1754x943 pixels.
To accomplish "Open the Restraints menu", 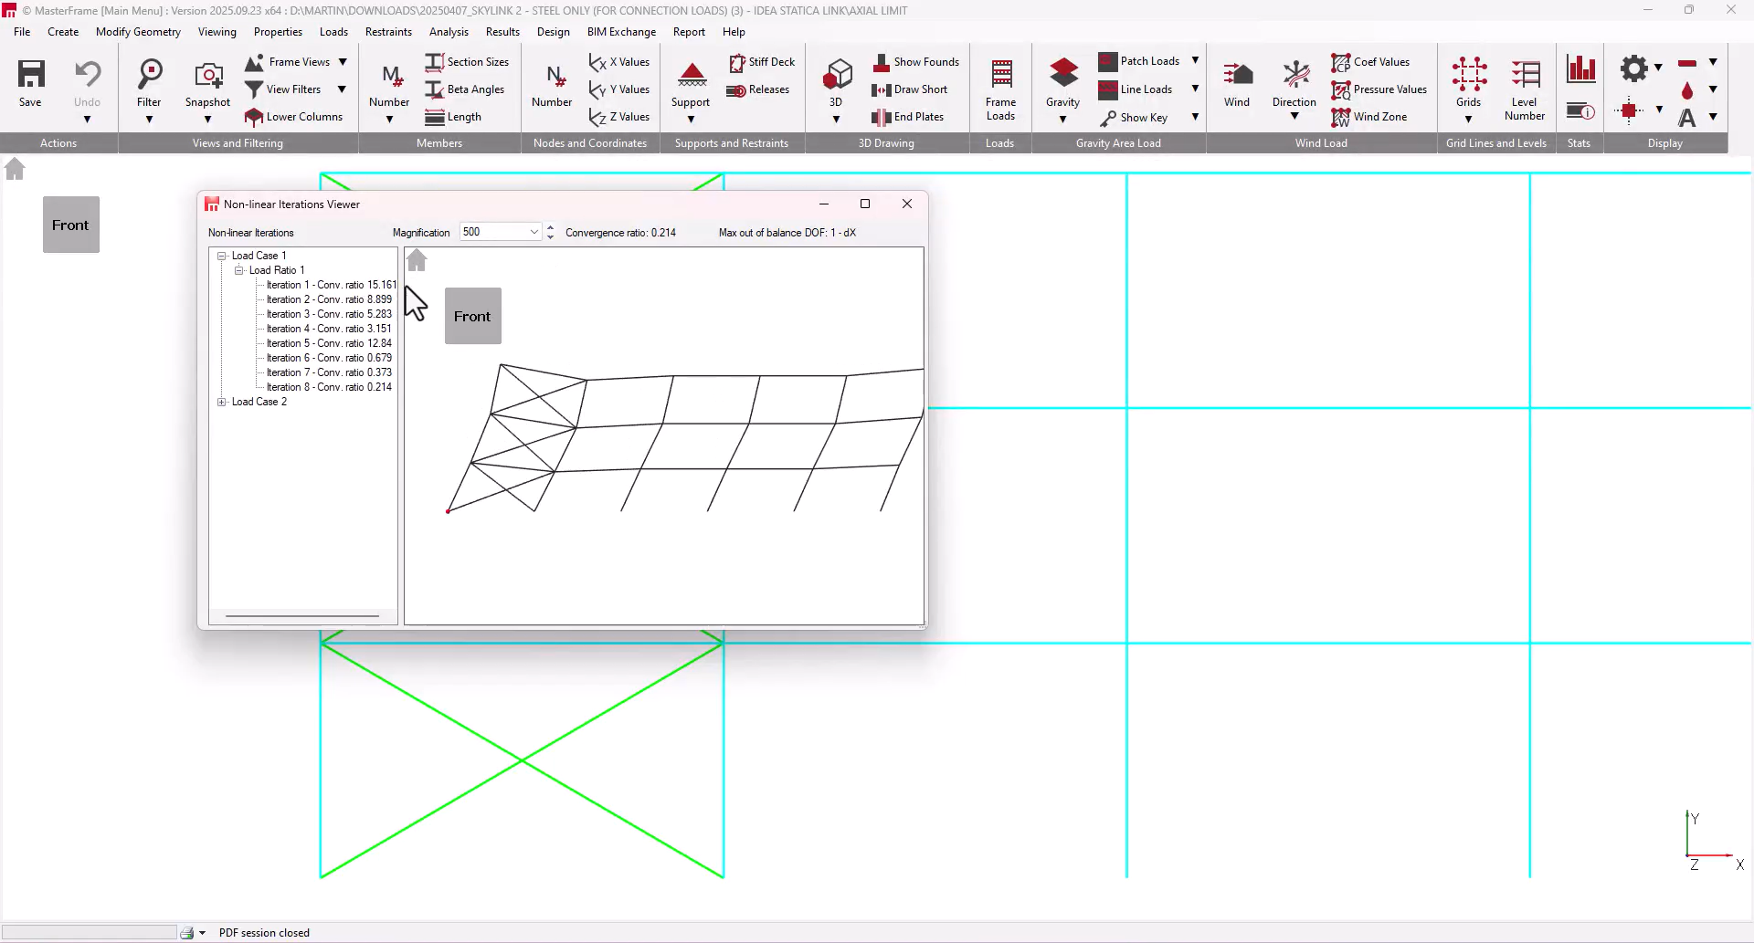I will point(388,32).
